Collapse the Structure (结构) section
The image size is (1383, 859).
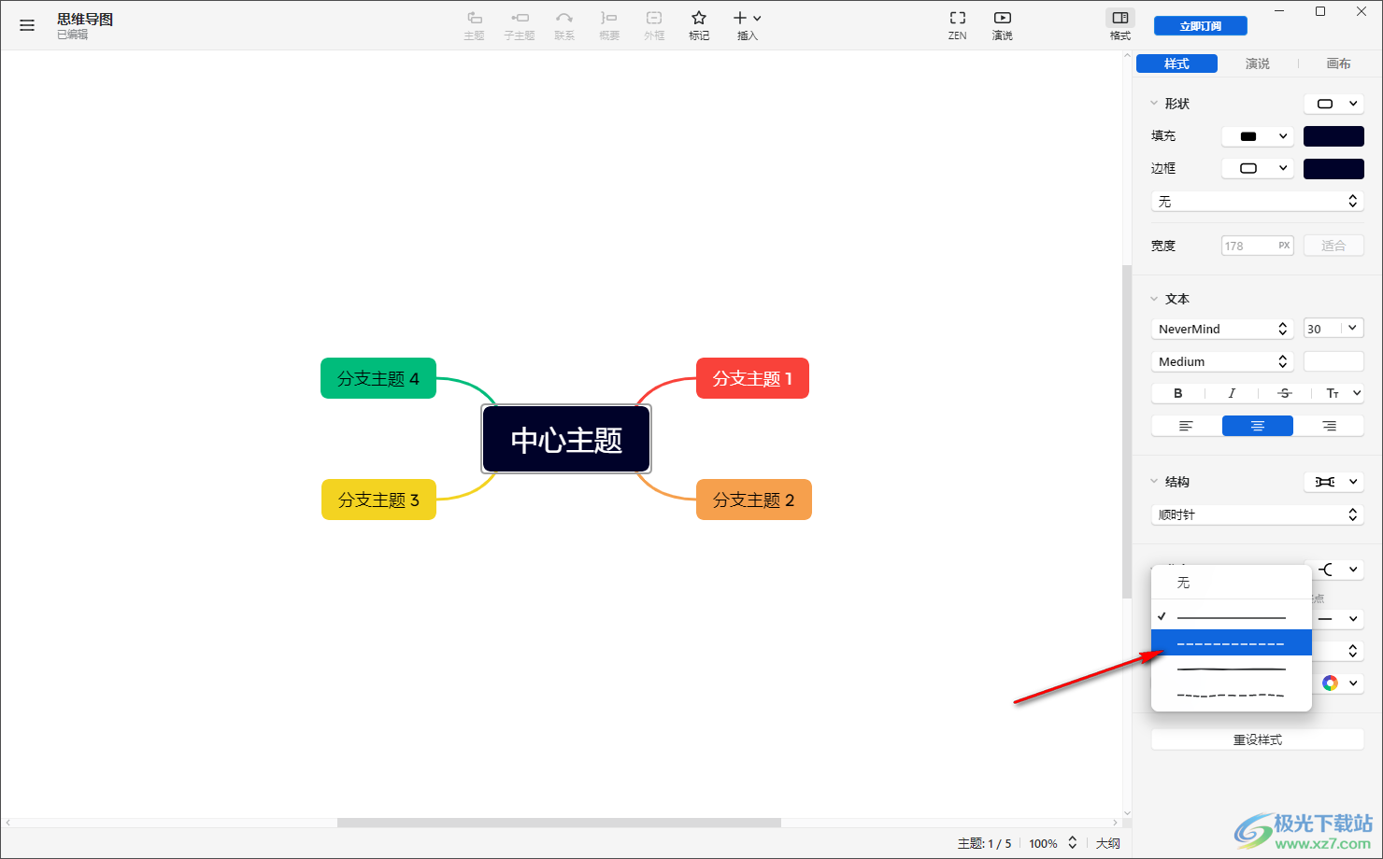tap(1154, 482)
